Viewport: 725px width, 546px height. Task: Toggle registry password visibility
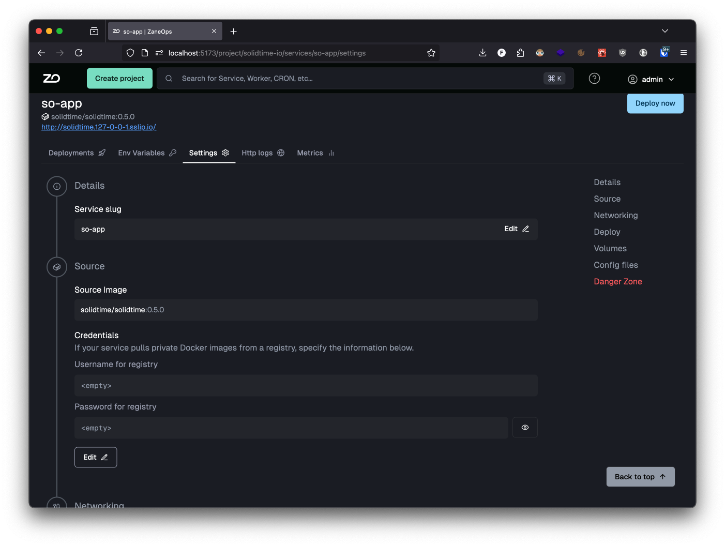(525, 428)
